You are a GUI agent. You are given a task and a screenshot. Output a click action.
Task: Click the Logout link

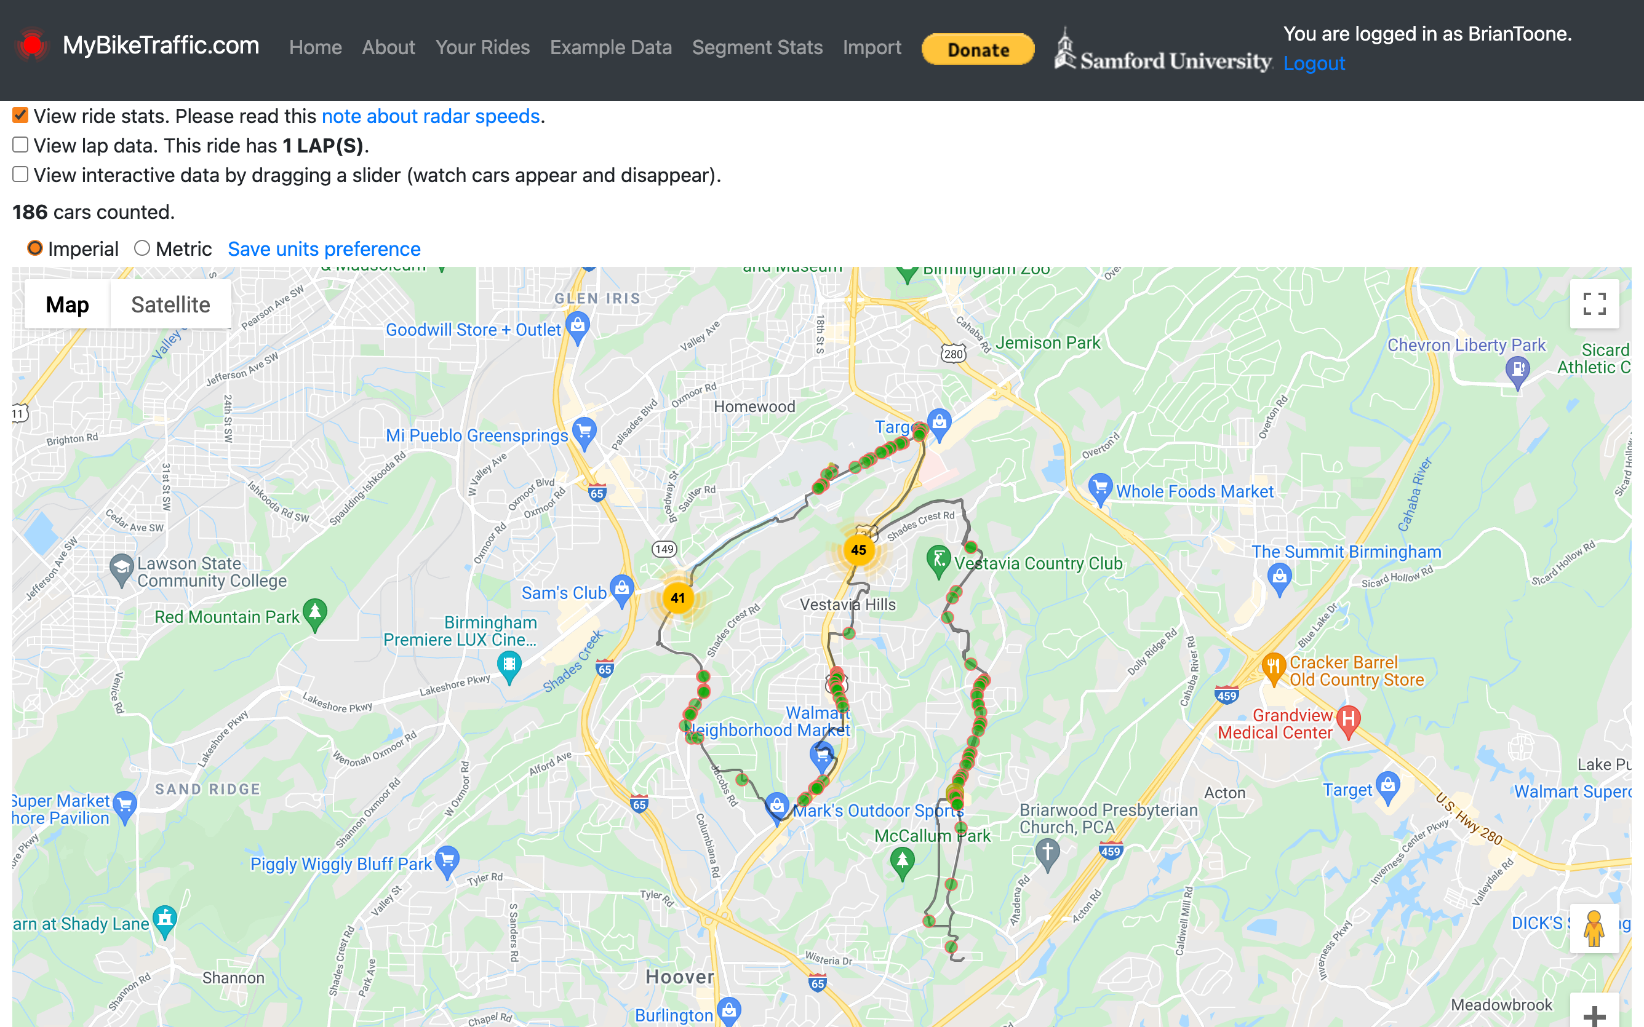coord(1314,63)
